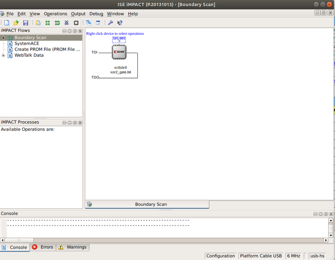Image resolution: width=335 pixels, height=260 pixels.
Task: Close the iMPACT Flows panel
Action: [x=80, y=31]
